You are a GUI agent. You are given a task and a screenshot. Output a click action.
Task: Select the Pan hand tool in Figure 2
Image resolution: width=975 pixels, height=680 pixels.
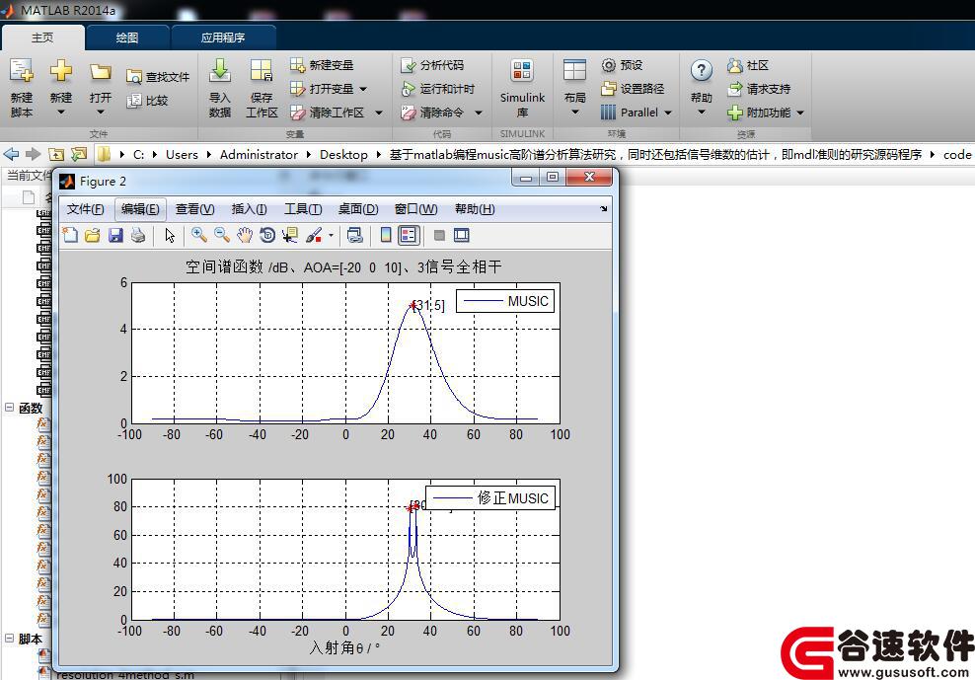(x=245, y=235)
